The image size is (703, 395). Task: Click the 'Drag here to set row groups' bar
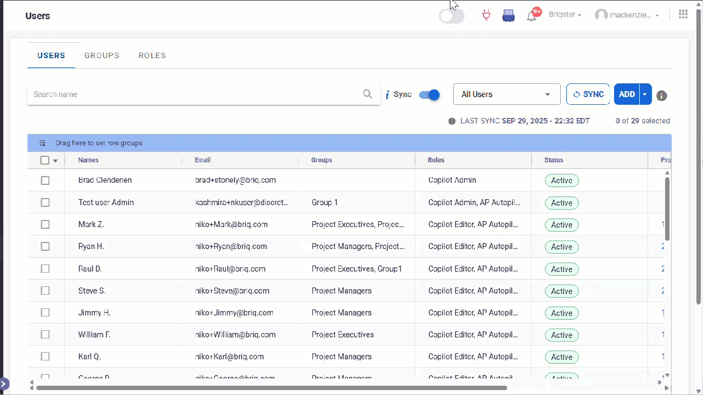[x=349, y=143]
